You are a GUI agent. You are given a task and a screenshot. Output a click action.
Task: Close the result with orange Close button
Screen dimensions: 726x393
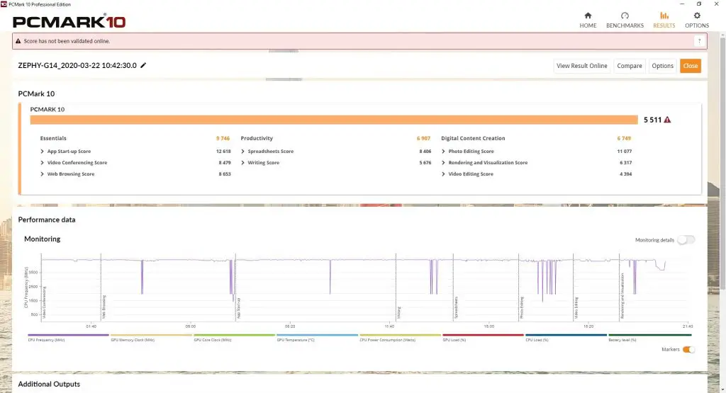tap(691, 66)
